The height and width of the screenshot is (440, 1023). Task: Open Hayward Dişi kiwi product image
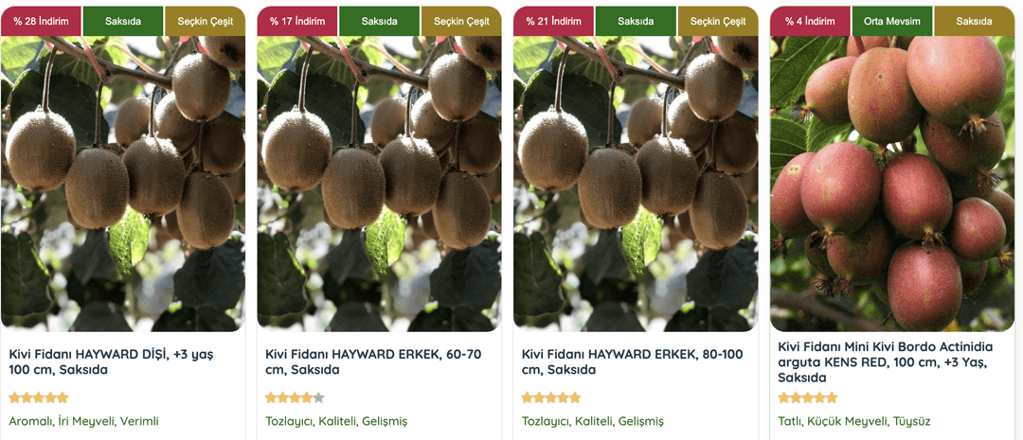(x=123, y=184)
